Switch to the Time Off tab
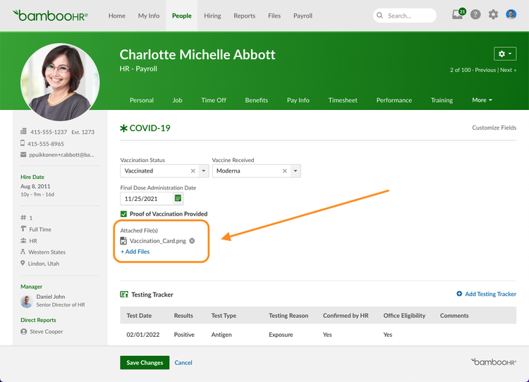Screen dimensions: 529x382 [x=214, y=100]
